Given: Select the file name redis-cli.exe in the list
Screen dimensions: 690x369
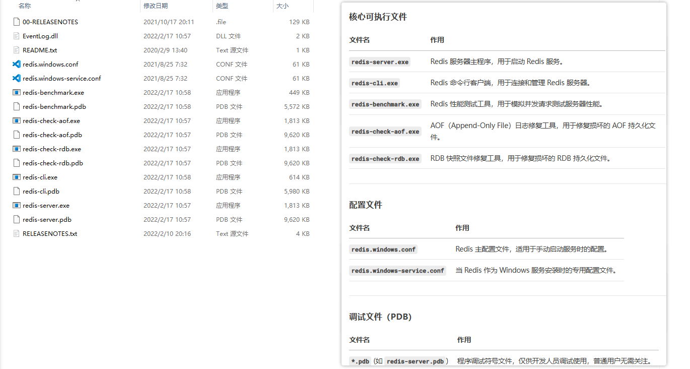Looking at the screenshot, I should [40, 177].
